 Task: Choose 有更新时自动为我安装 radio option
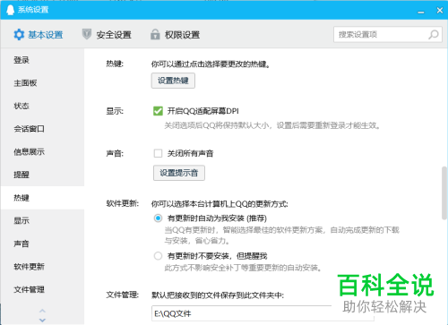point(158,218)
